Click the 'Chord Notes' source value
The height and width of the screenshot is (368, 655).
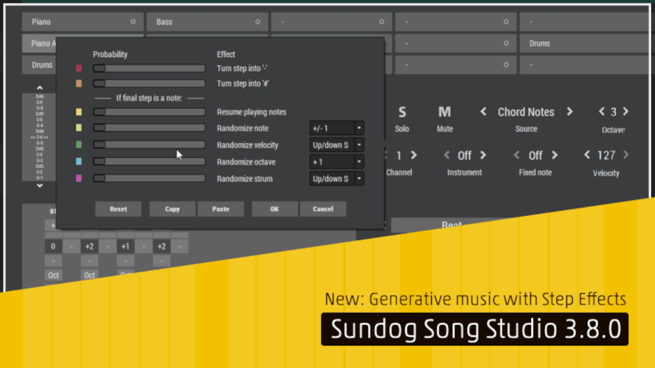(526, 112)
